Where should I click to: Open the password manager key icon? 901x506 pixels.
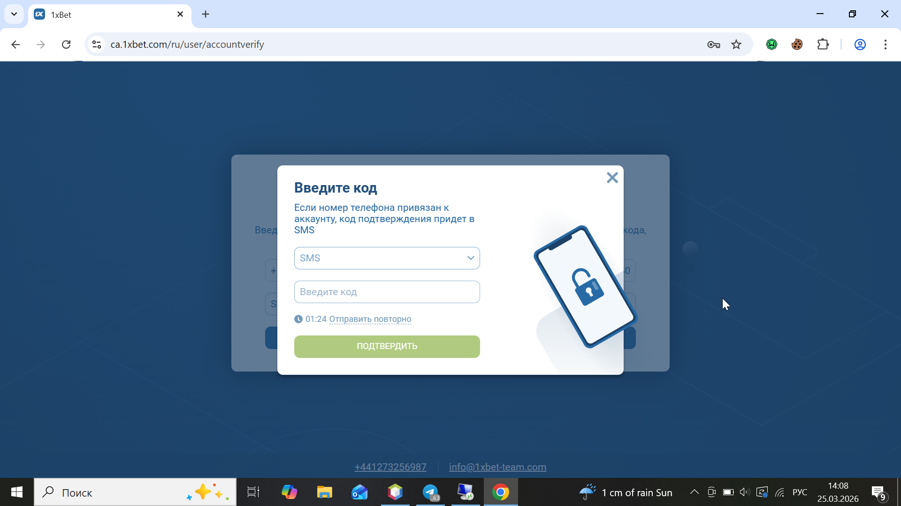(x=713, y=45)
